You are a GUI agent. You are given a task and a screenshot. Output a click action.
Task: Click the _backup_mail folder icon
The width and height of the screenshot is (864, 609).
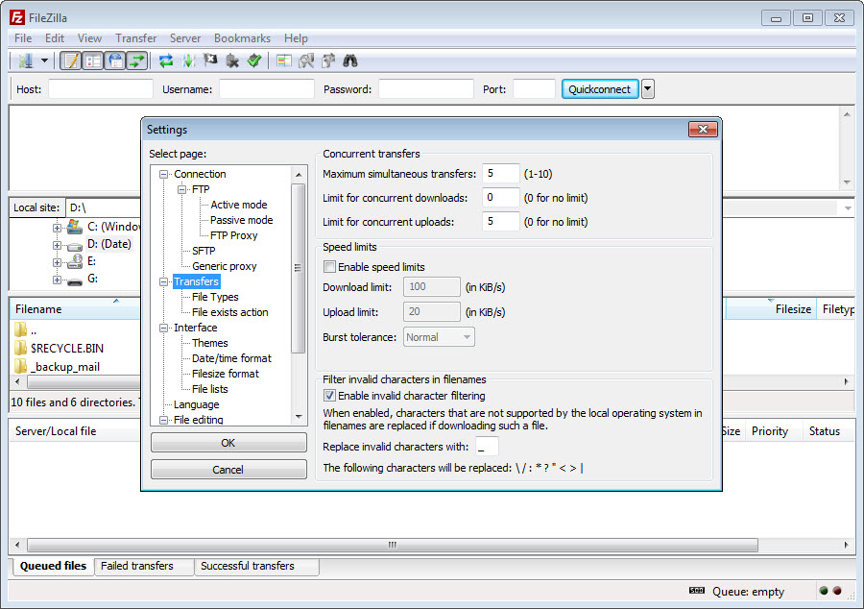pos(21,366)
